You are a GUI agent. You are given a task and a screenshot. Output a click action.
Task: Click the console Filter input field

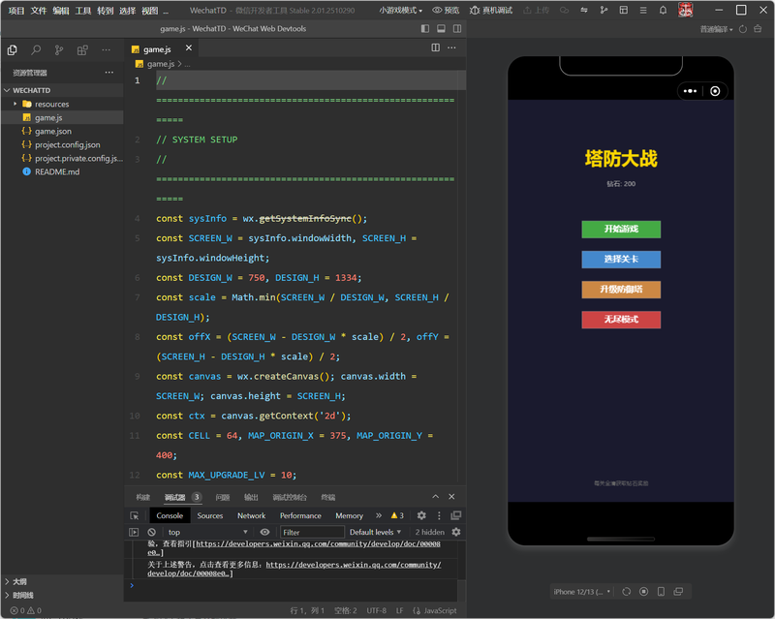tap(312, 532)
